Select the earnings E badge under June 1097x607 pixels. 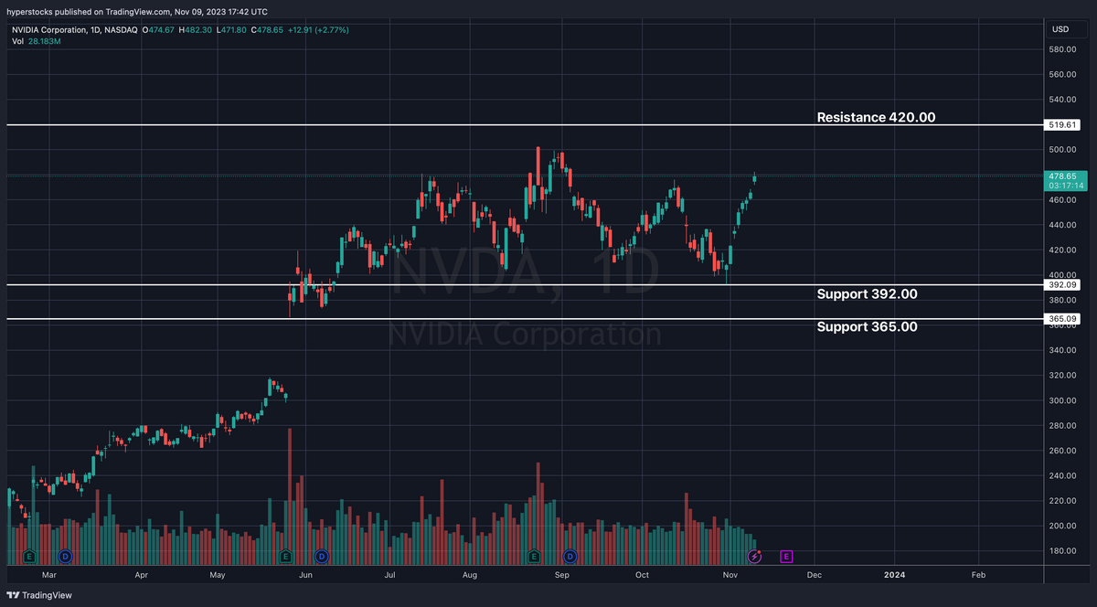(284, 555)
